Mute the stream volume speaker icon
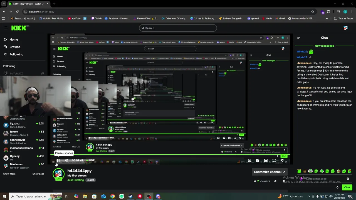This screenshot has width=356, height=200. [66, 160]
